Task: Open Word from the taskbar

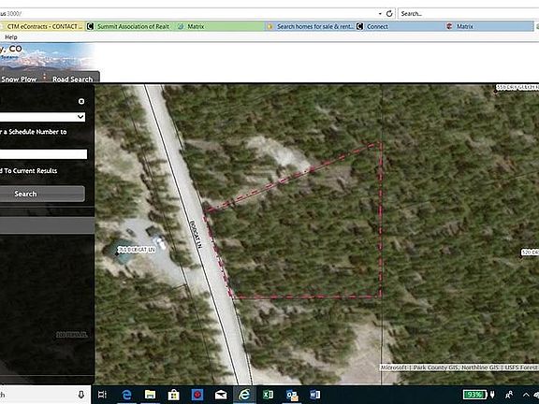Action: click(314, 395)
